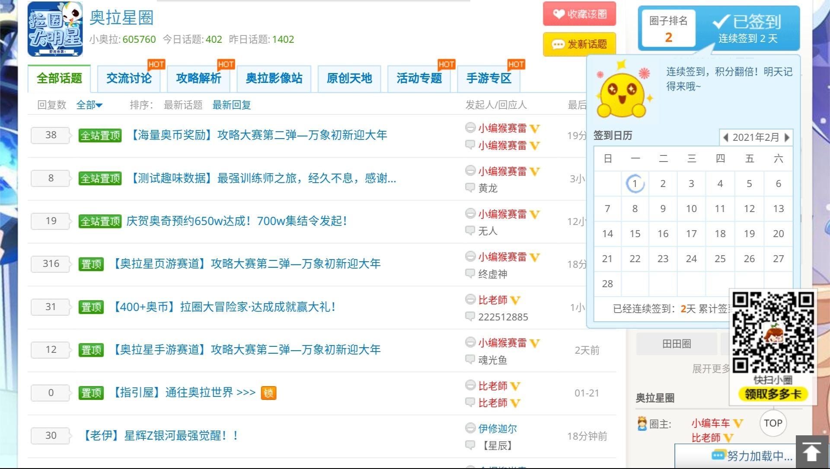830x469 pixels.
Task: Go to next month in sign-in calendar
Action: pos(787,137)
